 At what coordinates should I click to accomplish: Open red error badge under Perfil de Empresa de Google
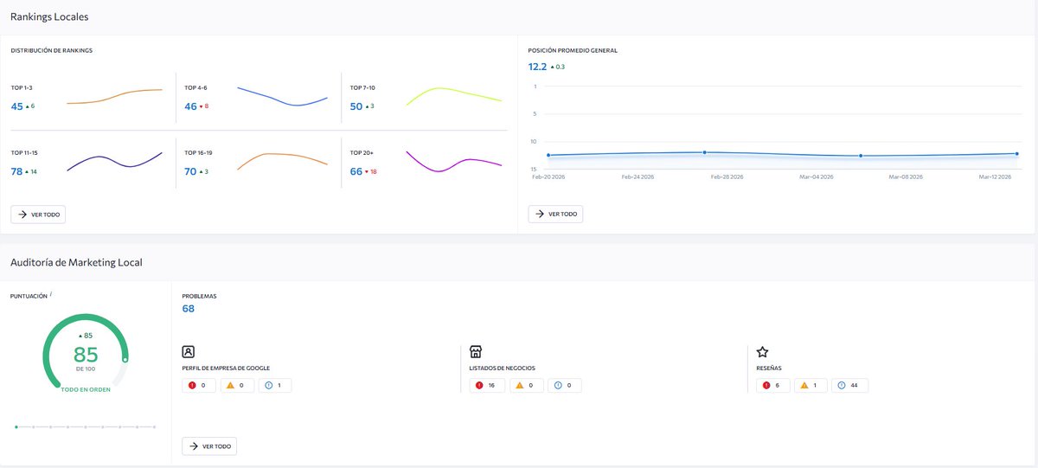199,385
